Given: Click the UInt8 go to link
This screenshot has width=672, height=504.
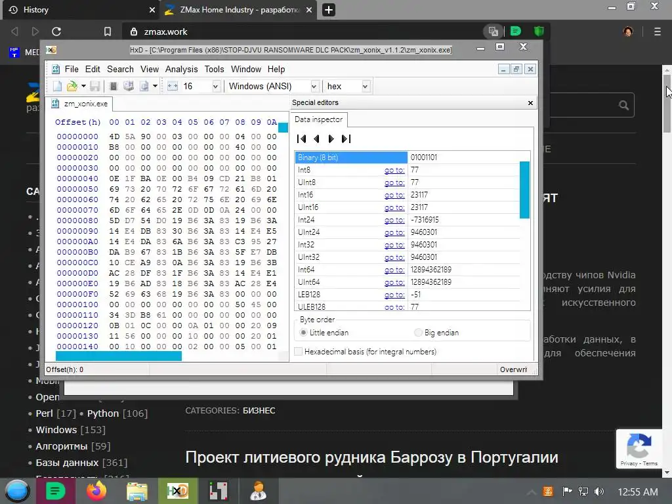Looking at the screenshot, I should click(x=394, y=182).
